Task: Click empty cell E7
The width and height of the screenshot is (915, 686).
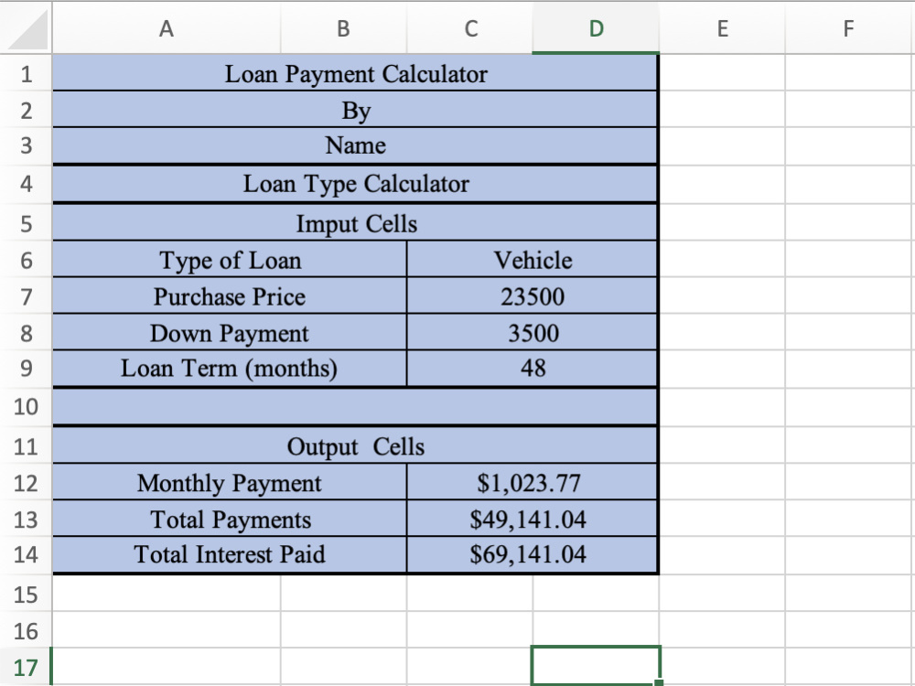Action: pyautogui.click(x=723, y=296)
